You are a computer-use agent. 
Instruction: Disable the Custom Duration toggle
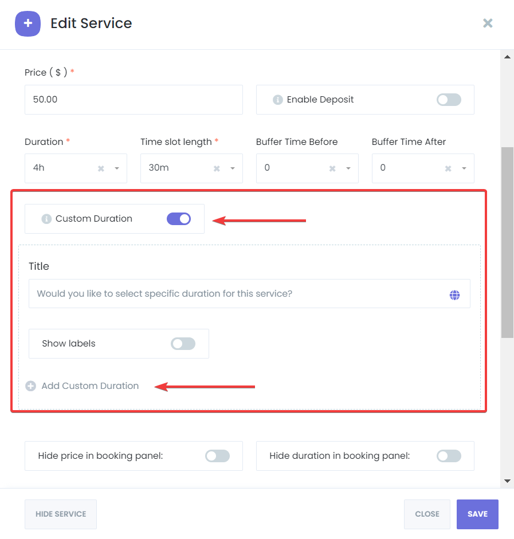179,218
